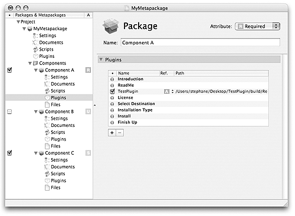Collapse the Component C node

[36, 153]
